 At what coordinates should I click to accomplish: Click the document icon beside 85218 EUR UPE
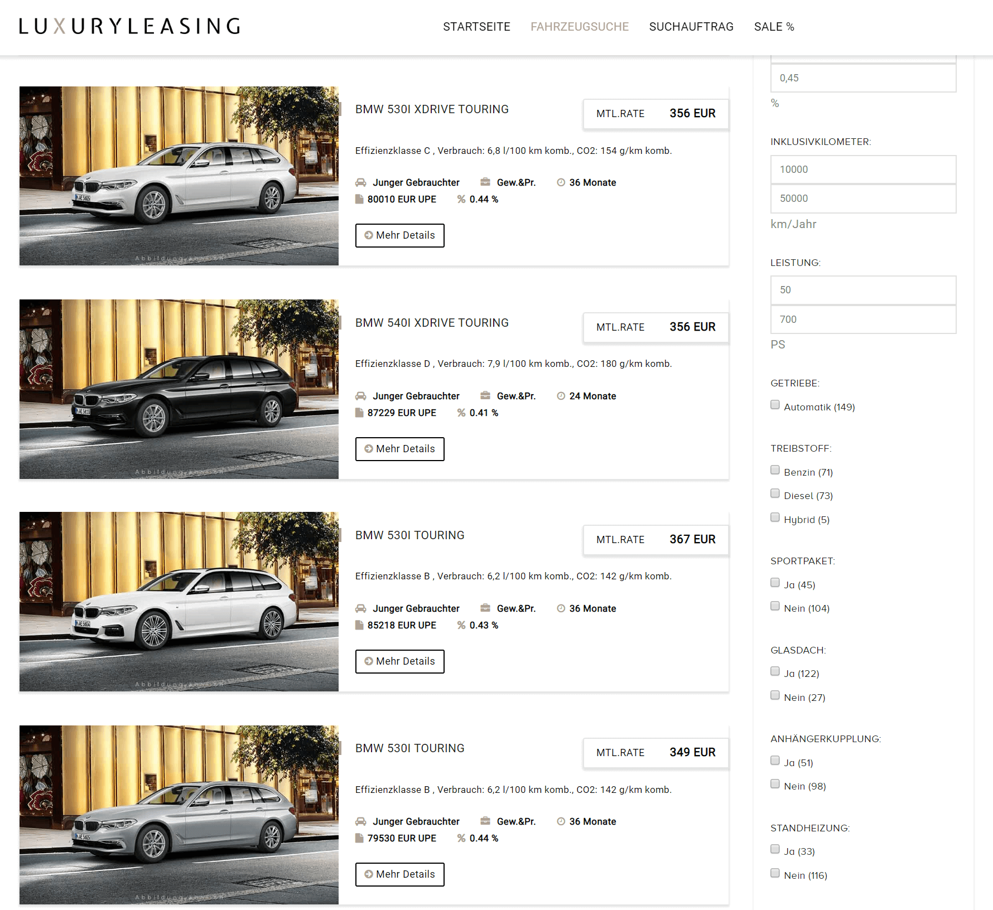pyautogui.click(x=359, y=625)
